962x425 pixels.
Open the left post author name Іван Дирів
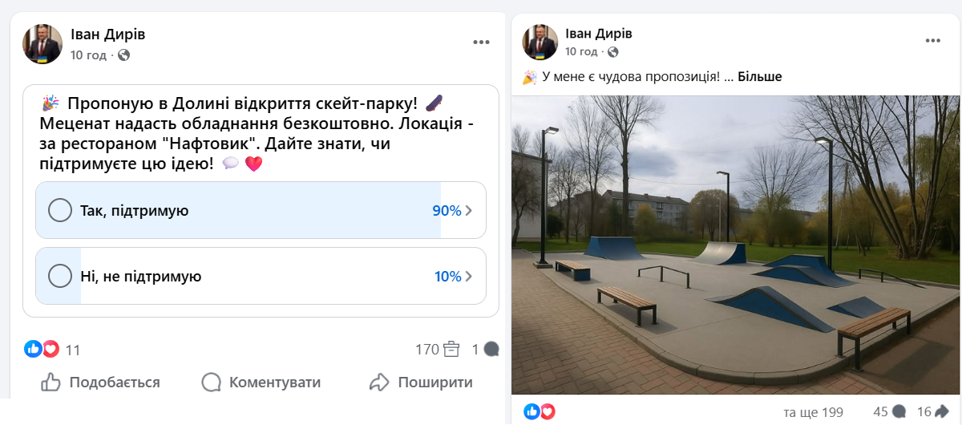[x=107, y=34]
